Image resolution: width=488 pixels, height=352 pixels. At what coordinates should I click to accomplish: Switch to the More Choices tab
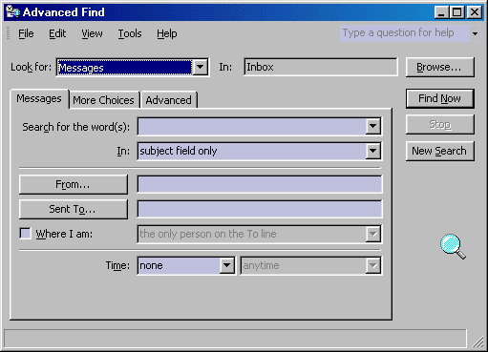104,100
